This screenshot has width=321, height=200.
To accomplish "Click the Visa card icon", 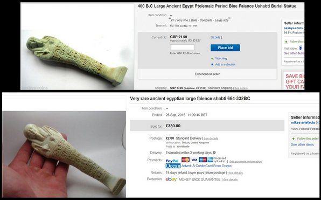I will [194, 160].
